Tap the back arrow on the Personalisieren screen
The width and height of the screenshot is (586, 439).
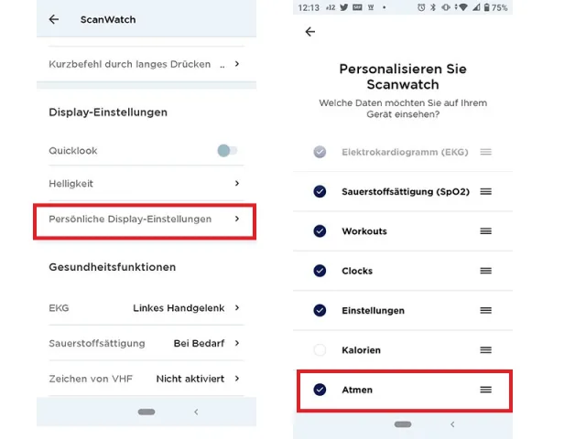(310, 32)
